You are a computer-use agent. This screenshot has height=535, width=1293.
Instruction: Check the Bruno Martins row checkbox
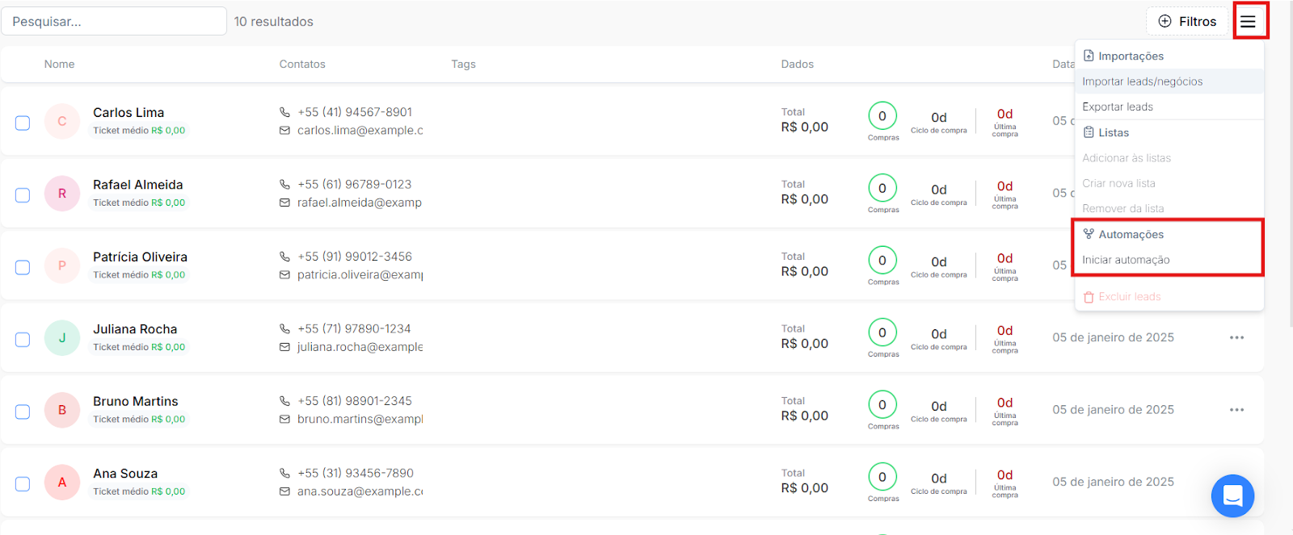click(23, 412)
